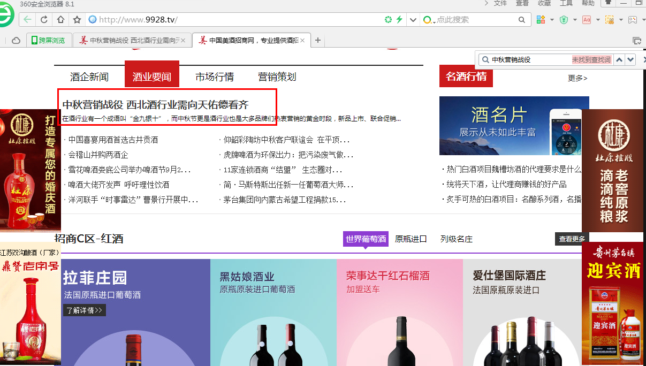
Task: Click the magnifier in the search box
Action: [x=522, y=20]
